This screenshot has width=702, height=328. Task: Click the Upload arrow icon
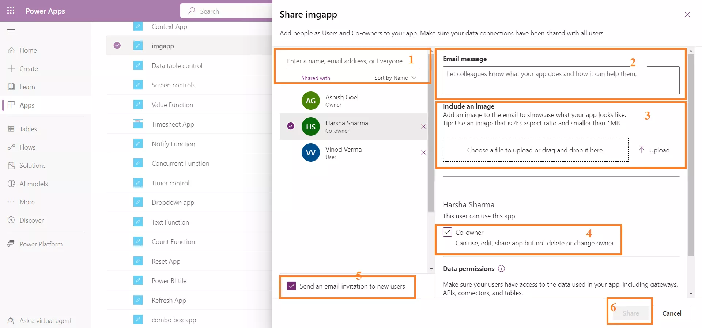pyautogui.click(x=642, y=150)
